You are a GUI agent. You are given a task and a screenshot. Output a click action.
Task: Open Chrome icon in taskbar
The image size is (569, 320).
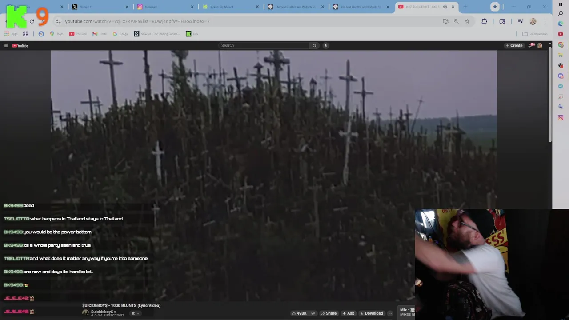pos(561,44)
